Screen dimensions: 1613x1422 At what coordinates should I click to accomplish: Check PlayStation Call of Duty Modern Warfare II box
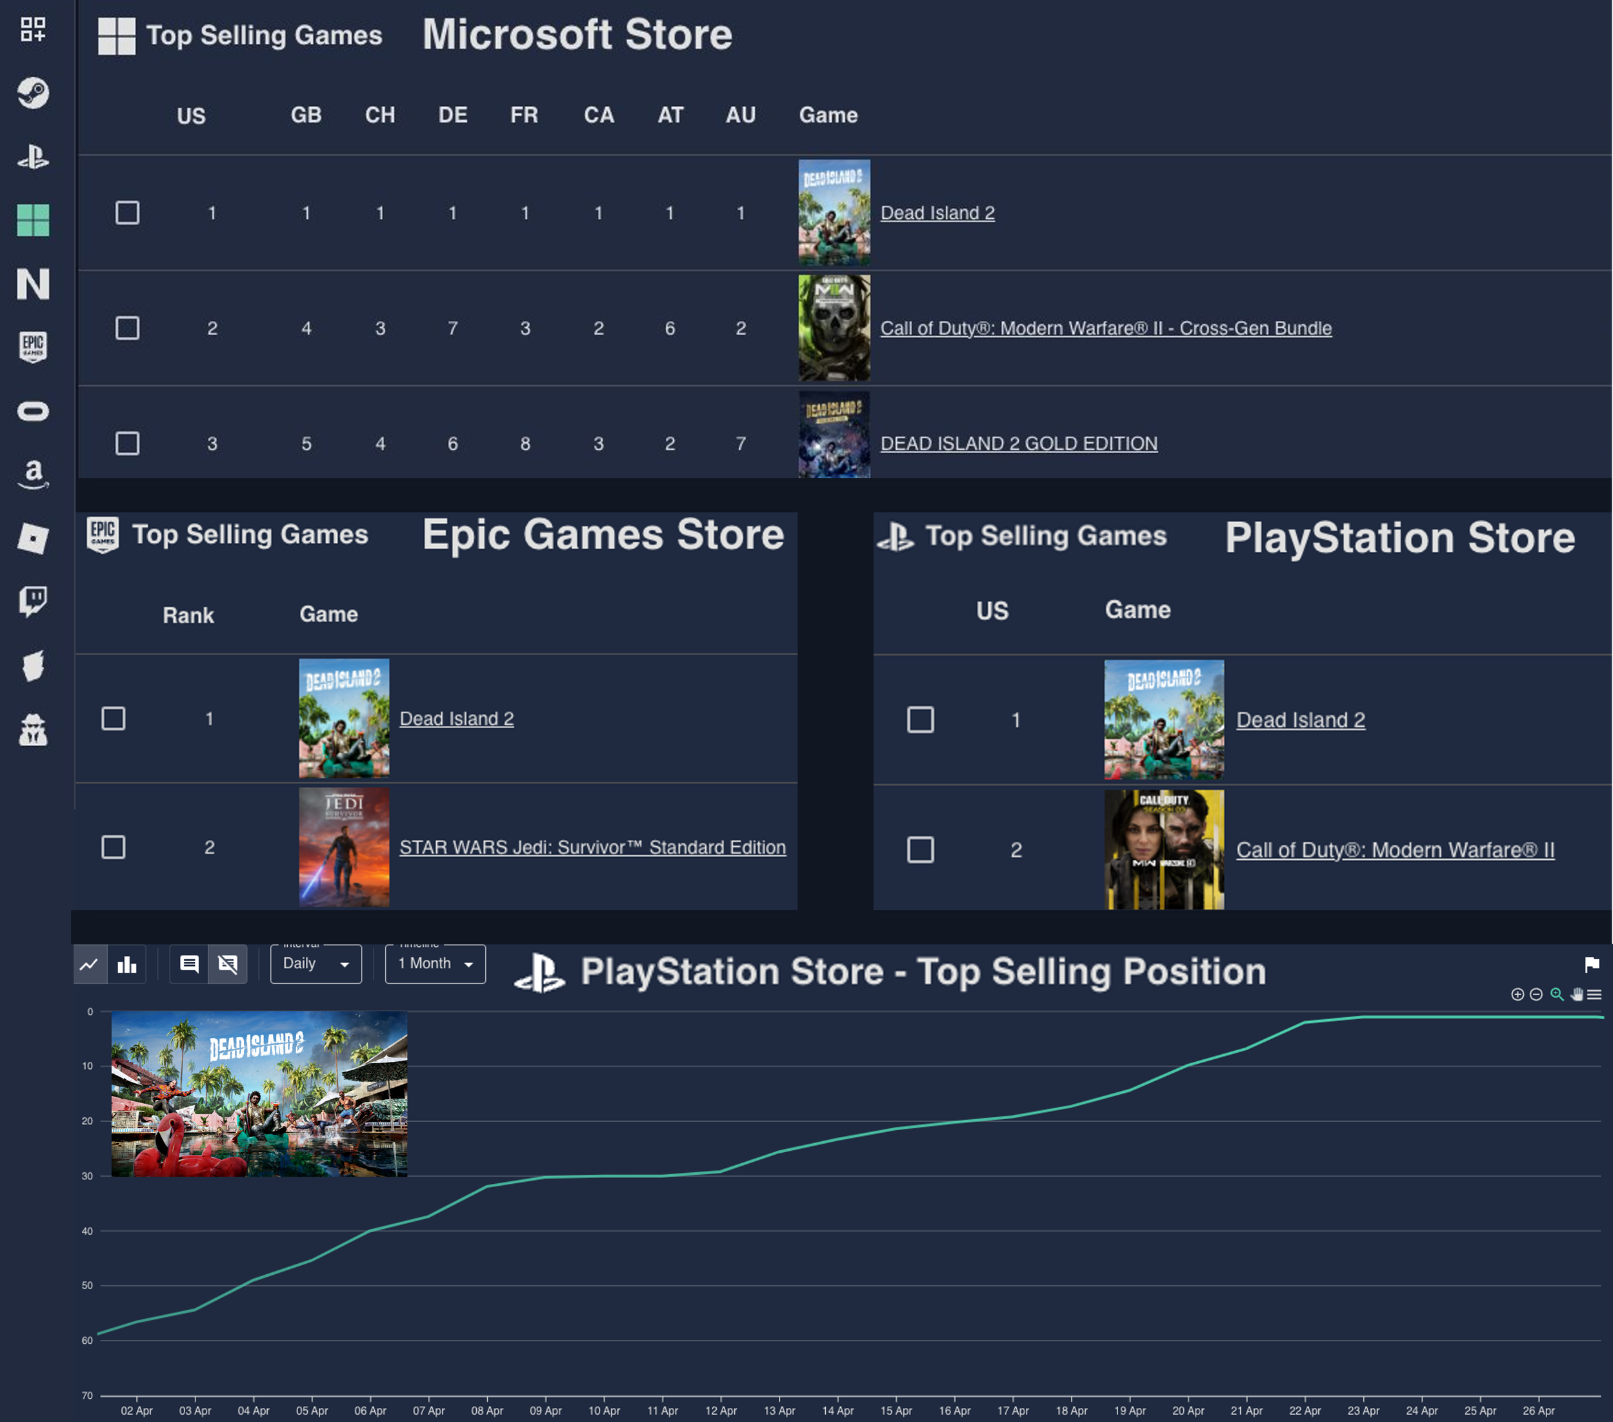coord(920,849)
